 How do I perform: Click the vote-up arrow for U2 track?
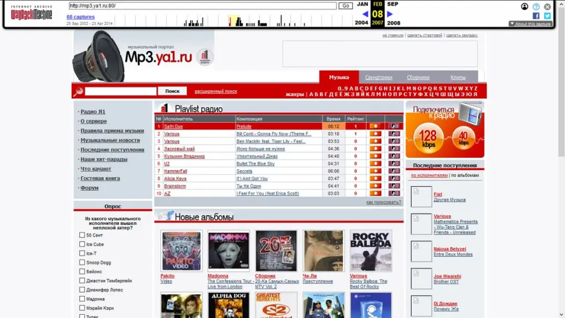tap(375, 164)
